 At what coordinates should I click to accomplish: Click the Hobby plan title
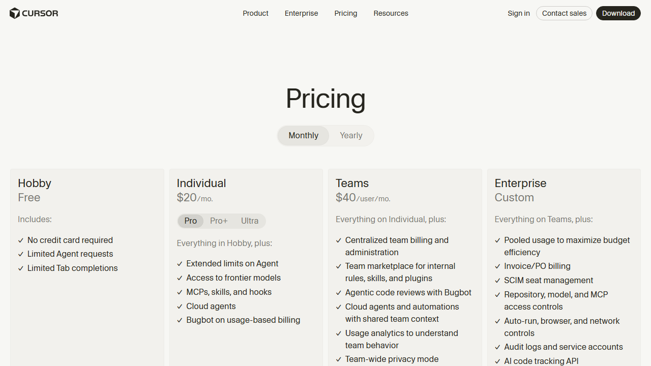[x=35, y=183]
